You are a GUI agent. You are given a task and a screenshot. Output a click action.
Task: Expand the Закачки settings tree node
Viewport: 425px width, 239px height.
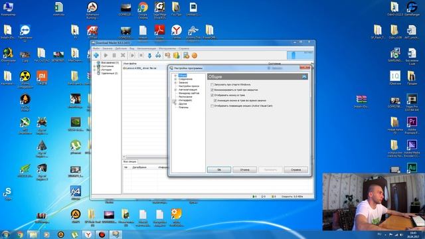coord(175,82)
